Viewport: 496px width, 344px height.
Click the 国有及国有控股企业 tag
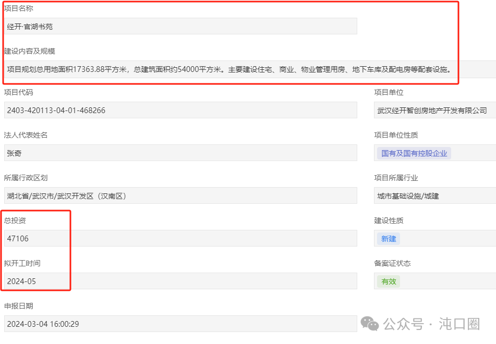tap(414, 153)
